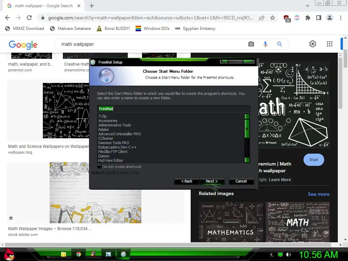Start voice search with the microphone
This screenshot has height=261, width=348.
(x=265, y=44)
